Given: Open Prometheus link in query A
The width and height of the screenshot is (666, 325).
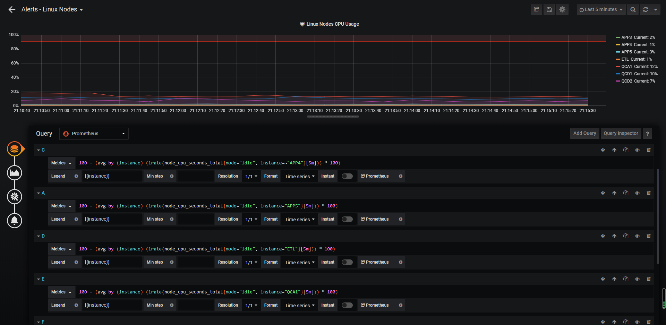Looking at the screenshot, I should pos(375,219).
